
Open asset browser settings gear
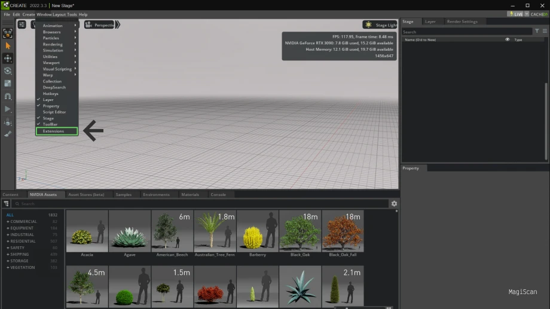point(394,203)
